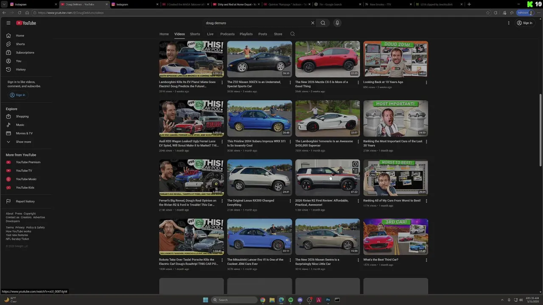
Task: Open YouTube Music link
Action: pyautogui.click(x=26, y=179)
